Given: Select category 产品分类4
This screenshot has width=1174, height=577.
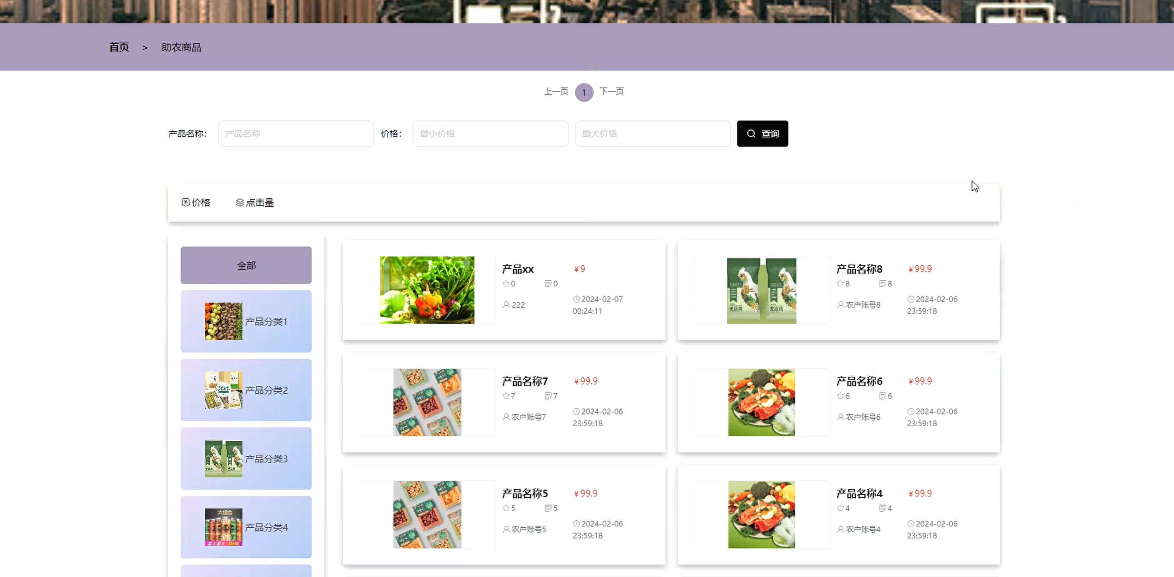Looking at the screenshot, I should (x=246, y=527).
